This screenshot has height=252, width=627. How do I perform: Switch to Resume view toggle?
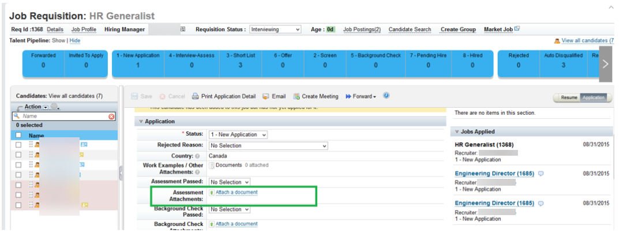(x=569, y=97)
